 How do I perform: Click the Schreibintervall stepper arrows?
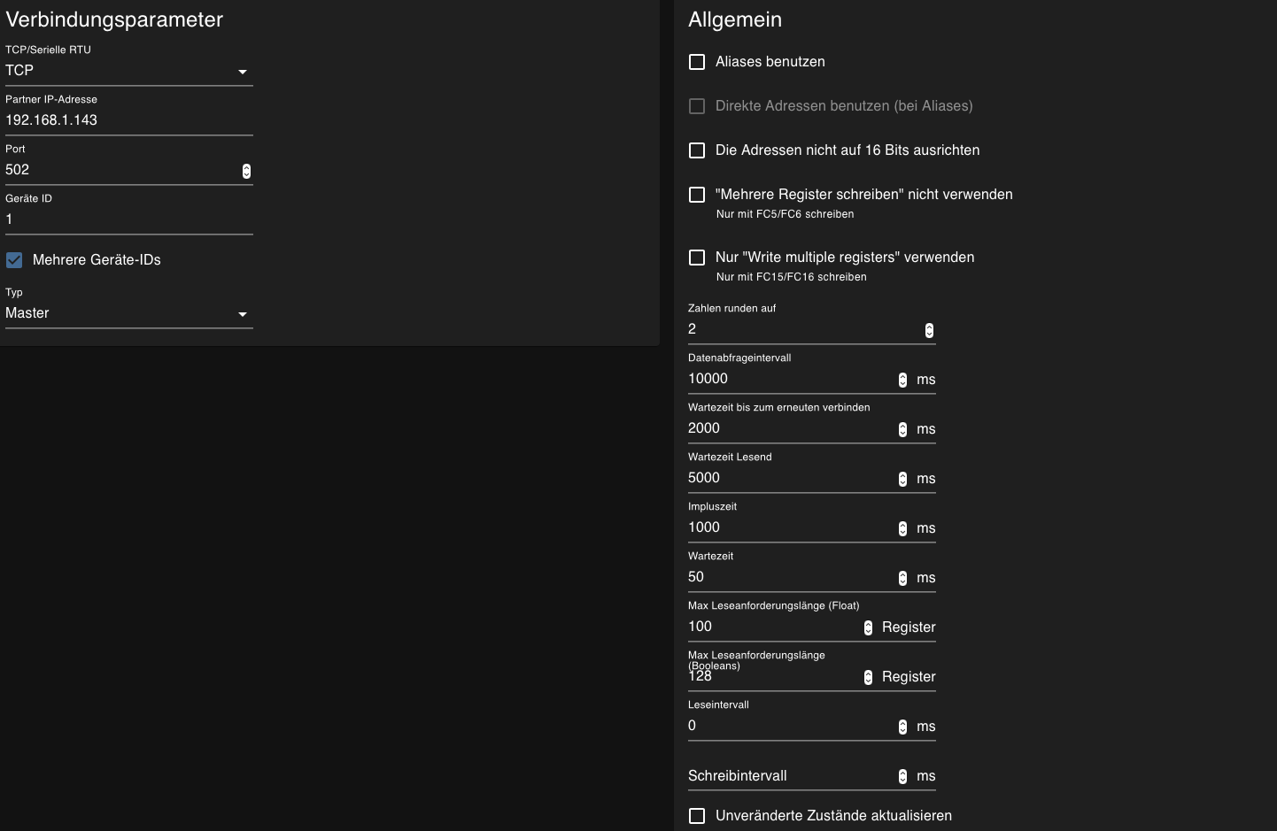click(x=902, y=776)
